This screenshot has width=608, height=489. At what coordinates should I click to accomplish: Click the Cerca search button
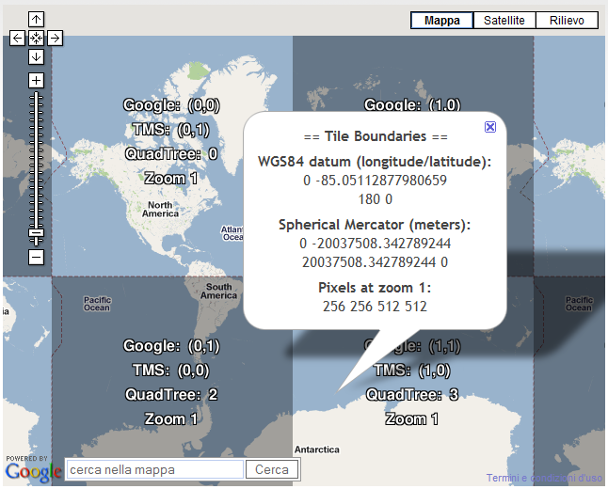pyautogui.click(x=272, y=469)
